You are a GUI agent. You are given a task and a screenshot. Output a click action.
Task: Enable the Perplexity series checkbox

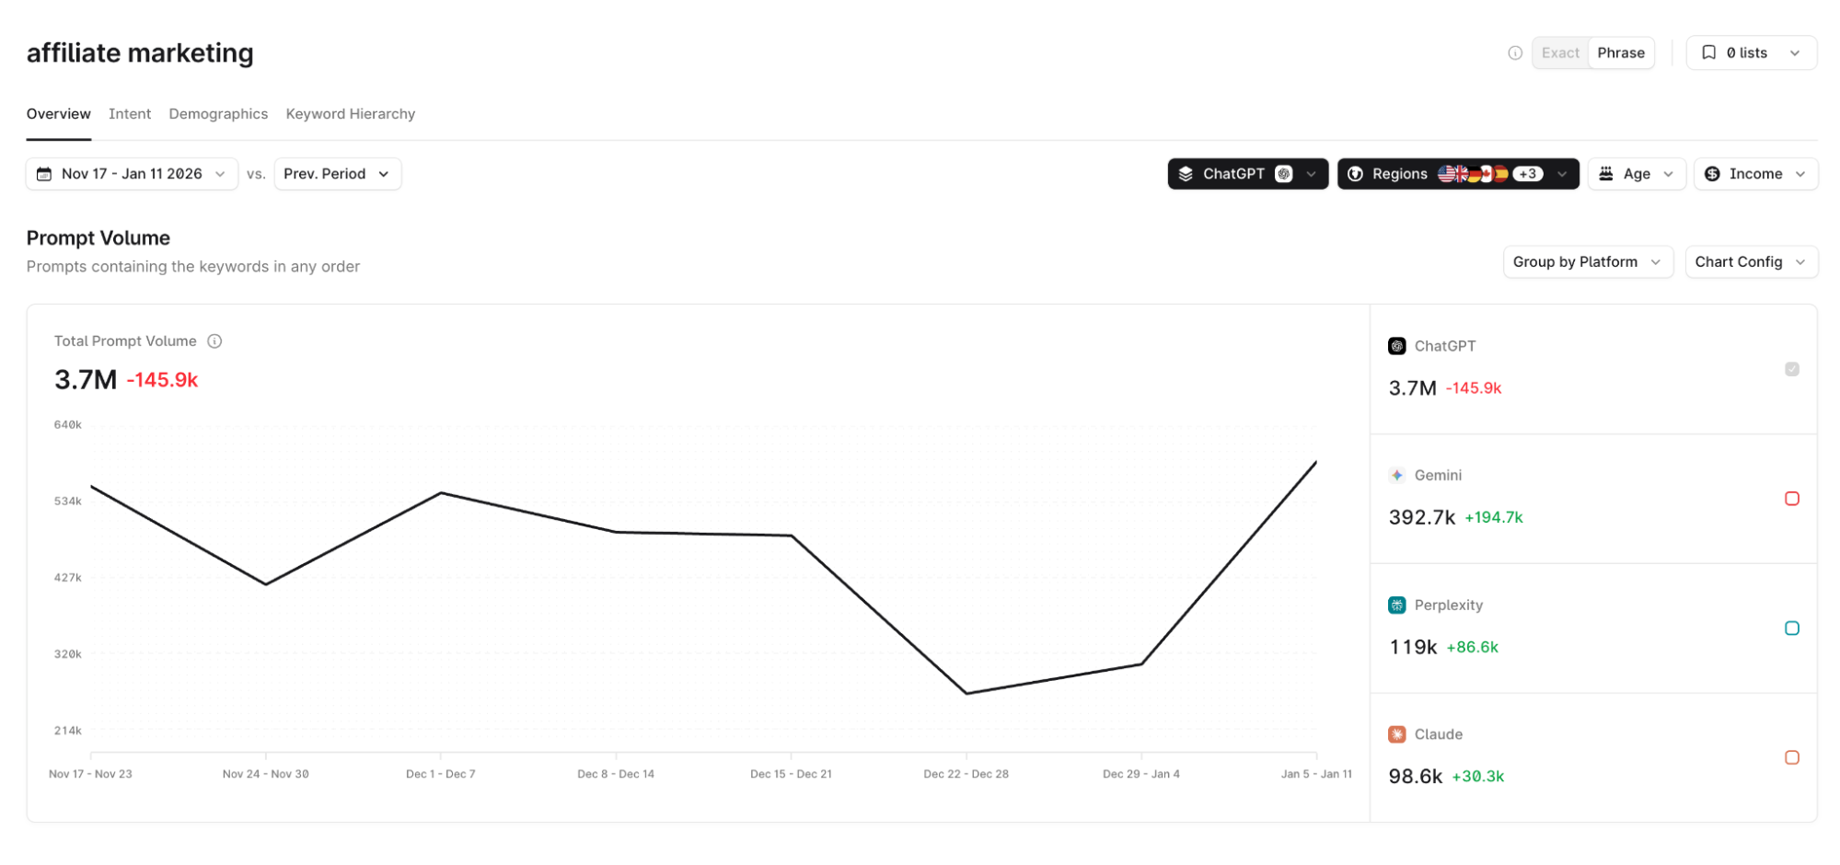coord(1791,629)
